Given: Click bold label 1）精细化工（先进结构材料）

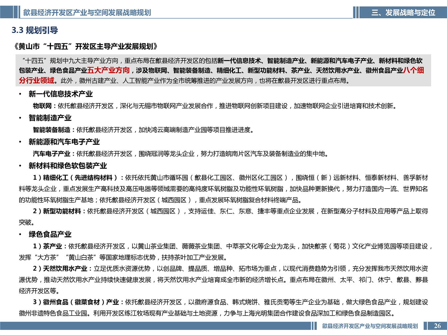Looking at the screenshot, I should coord(76,178).
